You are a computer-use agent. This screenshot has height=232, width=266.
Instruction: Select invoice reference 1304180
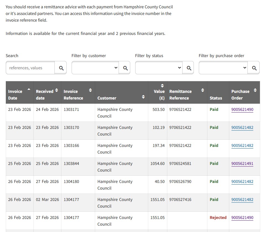[71, 182]
